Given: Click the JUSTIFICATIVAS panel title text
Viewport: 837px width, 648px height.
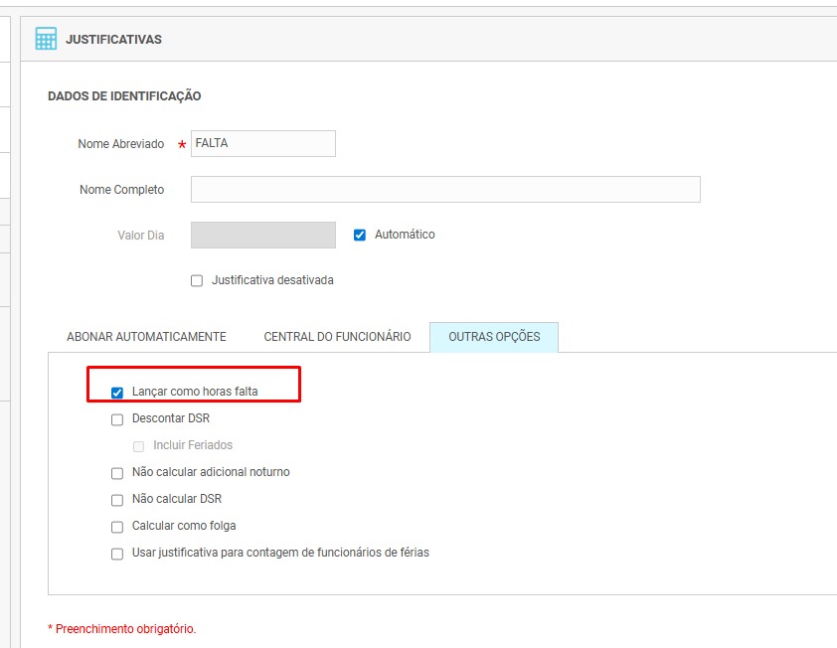Looking at the screenshot, I should (113, 40).
